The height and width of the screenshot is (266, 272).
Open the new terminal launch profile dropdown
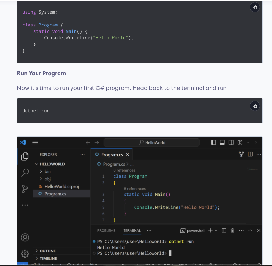click(216, 230)
